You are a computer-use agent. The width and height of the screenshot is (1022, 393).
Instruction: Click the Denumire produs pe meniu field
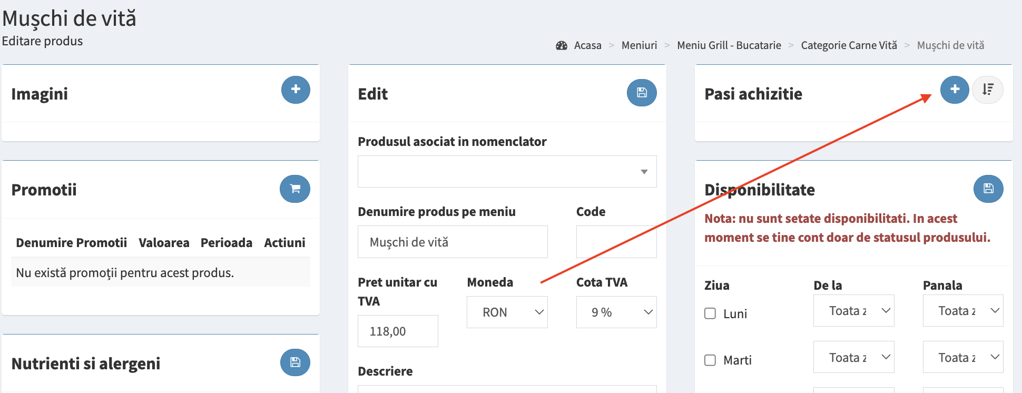click(453, 242)
